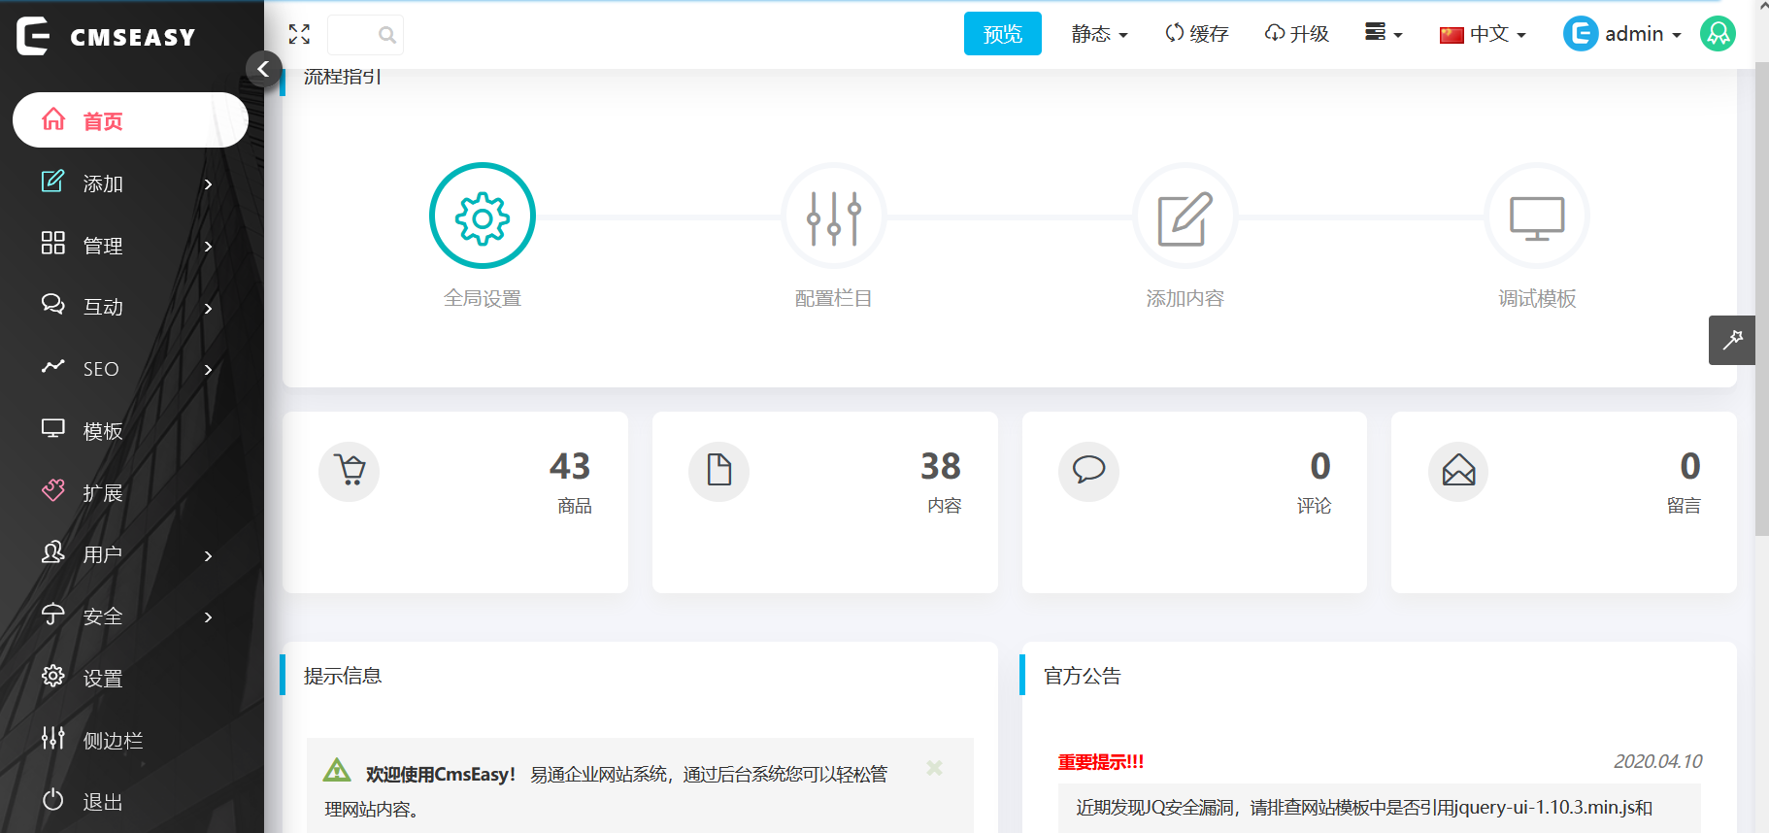Expand the 用户 submenu arrow

208,555
